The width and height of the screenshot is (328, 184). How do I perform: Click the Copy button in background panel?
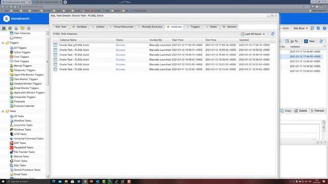point(286,111)
